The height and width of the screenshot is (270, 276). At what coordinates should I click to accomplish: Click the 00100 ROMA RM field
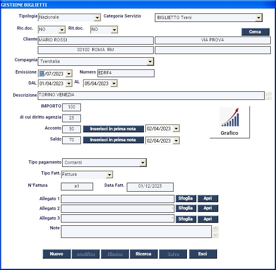[96, 50]
